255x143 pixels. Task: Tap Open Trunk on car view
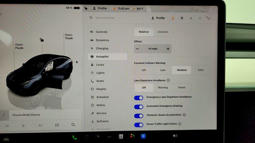[x=69, y=37]
